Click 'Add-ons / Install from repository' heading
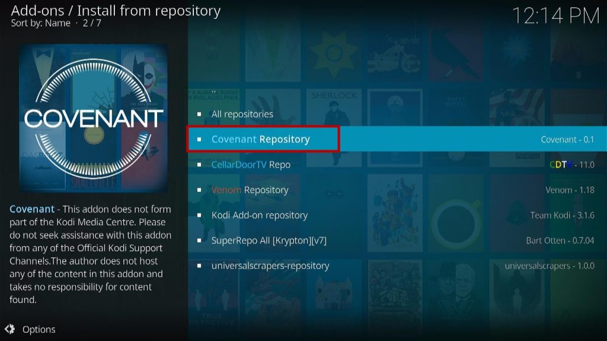Viewport: 607px width, 341px height. click(x=116, y=11)
